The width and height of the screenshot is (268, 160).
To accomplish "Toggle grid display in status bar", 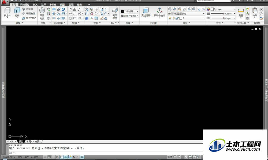I will pos(49,157).
